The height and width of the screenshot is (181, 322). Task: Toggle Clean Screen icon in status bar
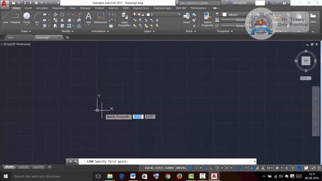[313, 168]
